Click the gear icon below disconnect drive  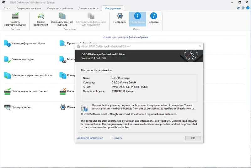coord(63,107)
